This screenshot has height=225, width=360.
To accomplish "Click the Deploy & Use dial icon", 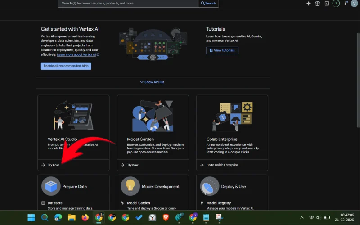I will pyautogui.click(x=209, y=186).
